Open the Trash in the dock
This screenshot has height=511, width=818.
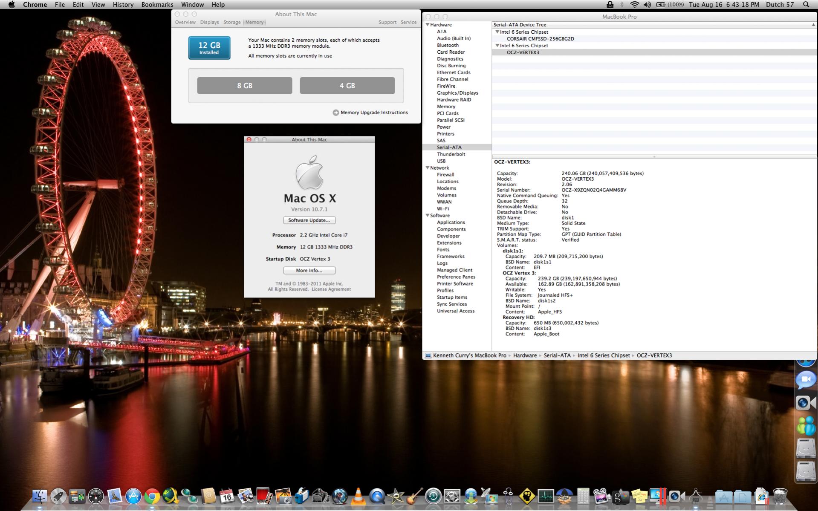click(780, 497)
